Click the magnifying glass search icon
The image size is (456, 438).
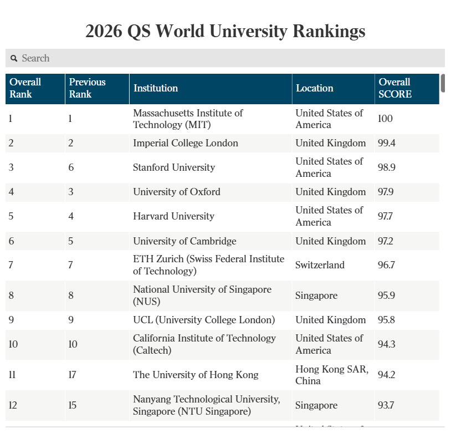(14, 58)
